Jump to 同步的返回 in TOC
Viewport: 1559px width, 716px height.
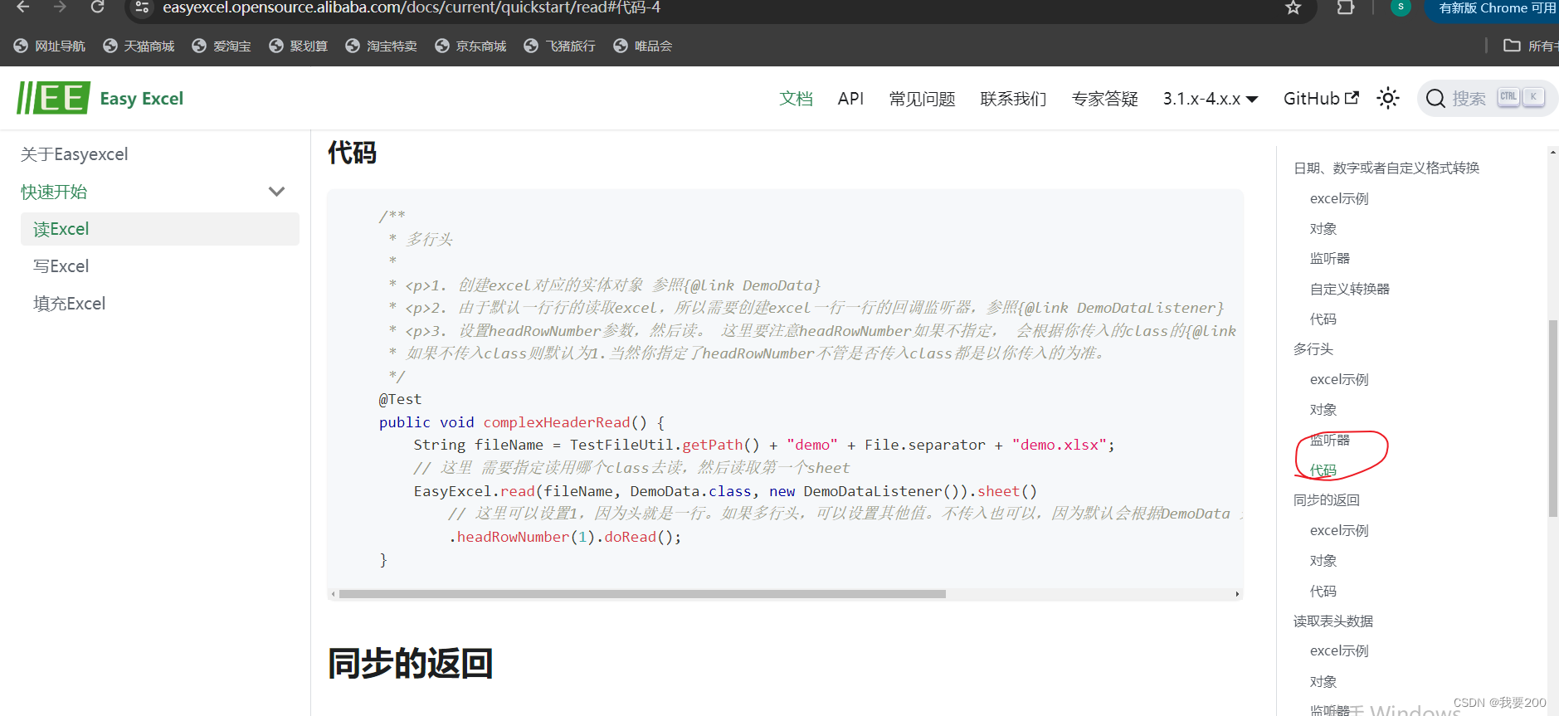(1327, 500)
